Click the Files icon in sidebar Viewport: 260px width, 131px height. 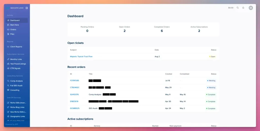(x=8, y=34)
